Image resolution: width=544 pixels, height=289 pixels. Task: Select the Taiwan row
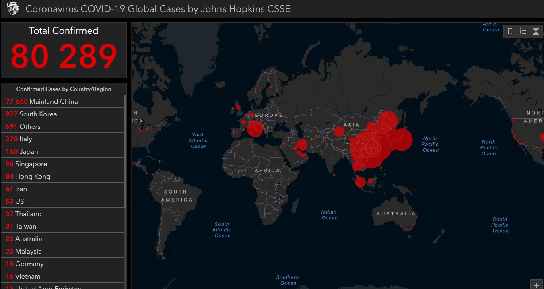pyautogui.click(x=62, y=226)
